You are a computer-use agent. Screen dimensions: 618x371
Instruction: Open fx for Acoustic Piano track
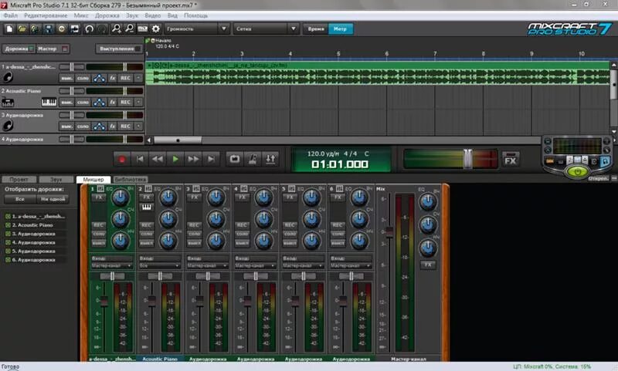coord(113,103)
